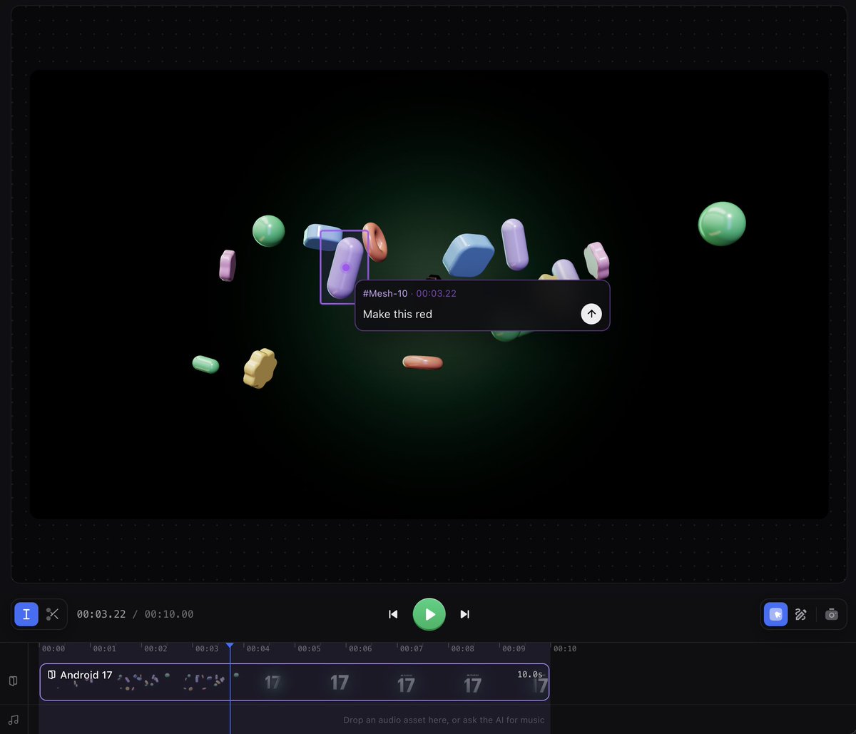This screenshot has width=856, height=734.
Task: Click the 00:01 ruler mark
Action: click(x=104, y=649)
